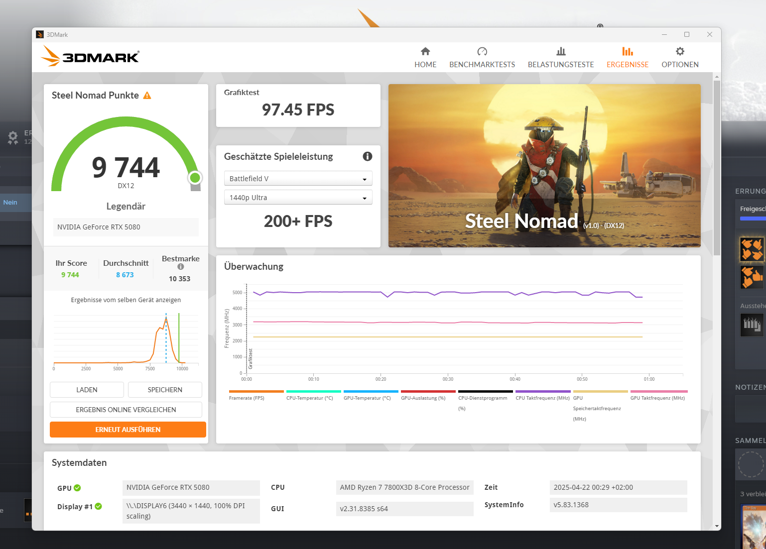Click the empty dashed collectible slot in the background window

click(751, 464)
